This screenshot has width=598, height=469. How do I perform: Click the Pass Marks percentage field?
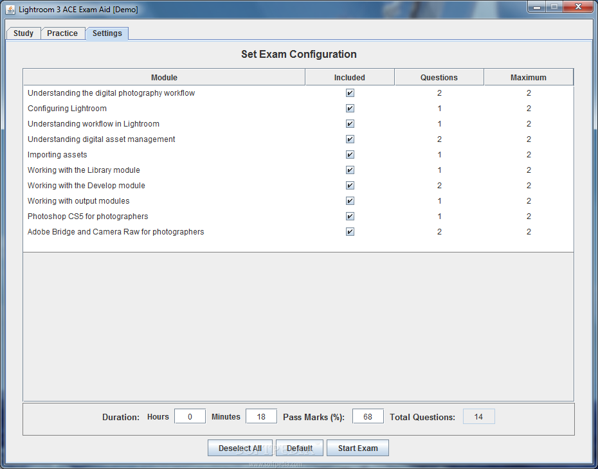click(368, 416)
